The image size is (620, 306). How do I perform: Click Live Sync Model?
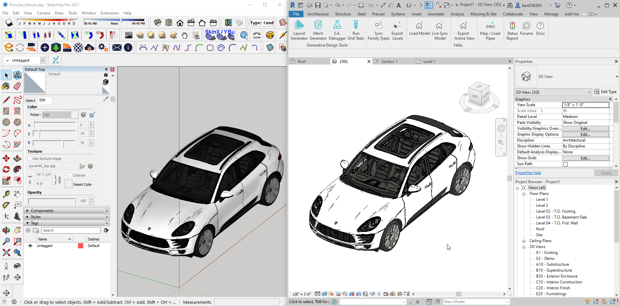440,30
